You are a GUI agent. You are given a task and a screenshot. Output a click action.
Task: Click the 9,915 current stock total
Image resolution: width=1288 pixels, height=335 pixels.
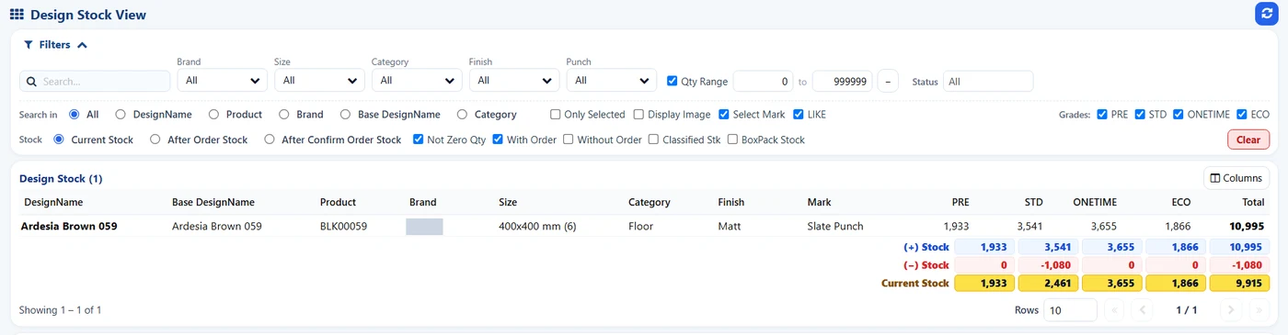pos(1239,284)
